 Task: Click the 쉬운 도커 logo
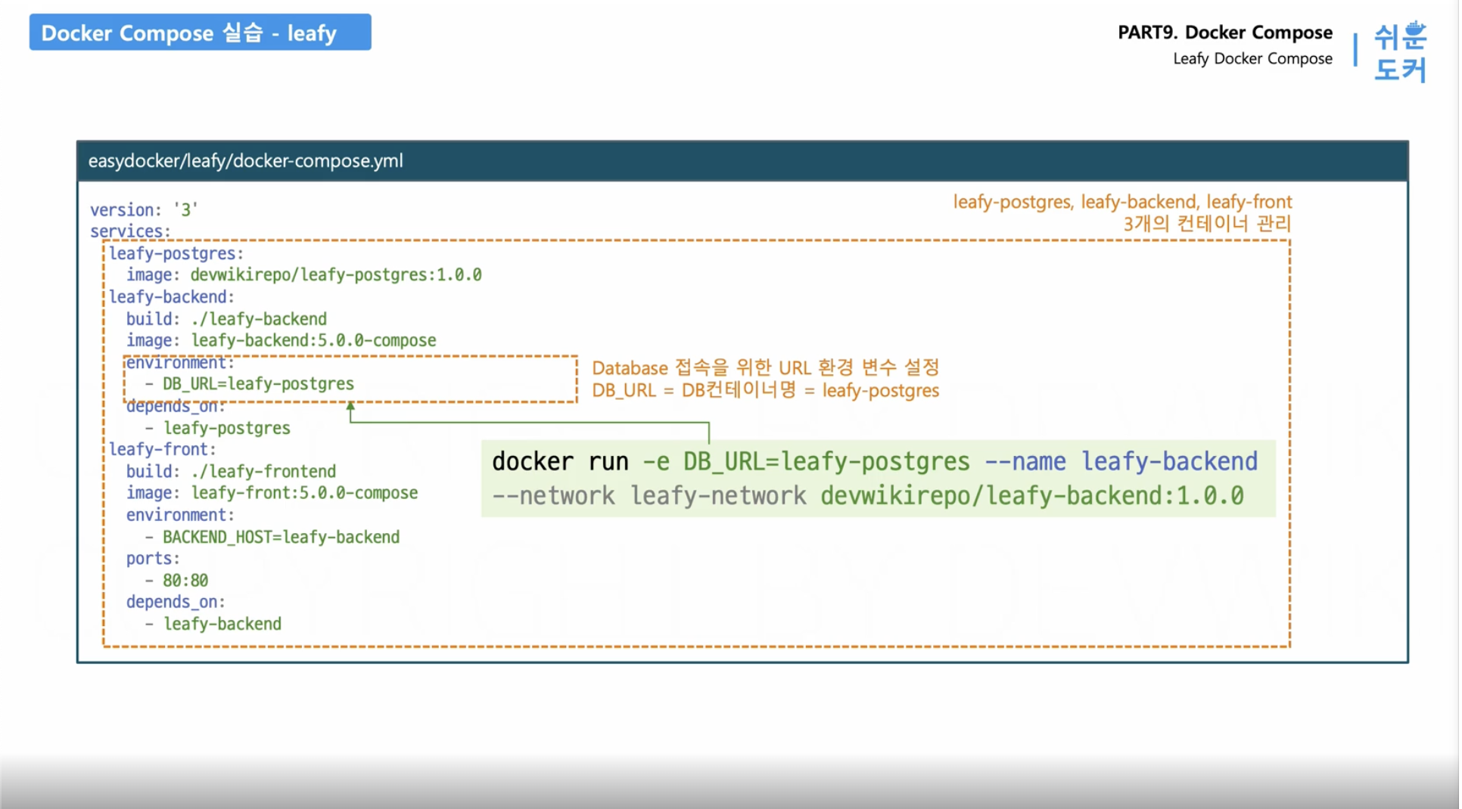pyautogui.click(x=1399, y=51)
